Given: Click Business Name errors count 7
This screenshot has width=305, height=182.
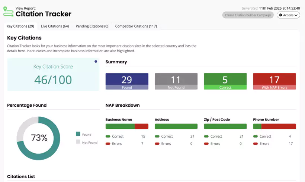Looking at the screenshot, I should tap(142, 144).
